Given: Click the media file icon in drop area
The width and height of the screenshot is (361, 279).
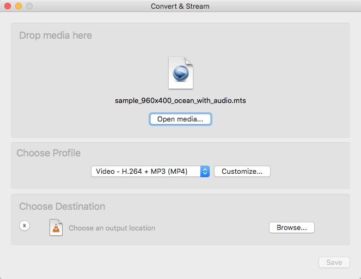Looking at the screenshot, I should (x=180, y=73).
